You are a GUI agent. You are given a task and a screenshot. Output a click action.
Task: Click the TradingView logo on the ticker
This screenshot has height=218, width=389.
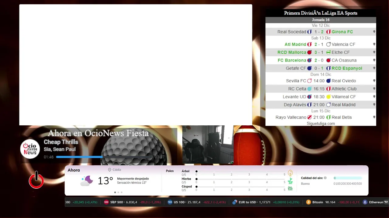point(386,202)
